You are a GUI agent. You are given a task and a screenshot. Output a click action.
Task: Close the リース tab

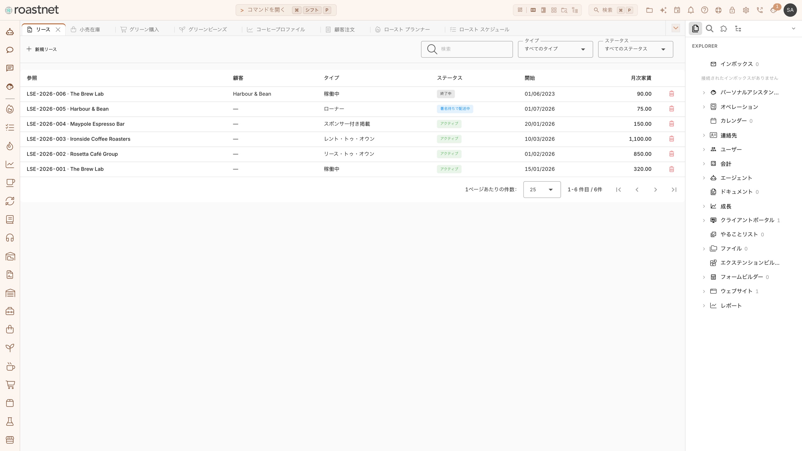click(x=58, y=30)
